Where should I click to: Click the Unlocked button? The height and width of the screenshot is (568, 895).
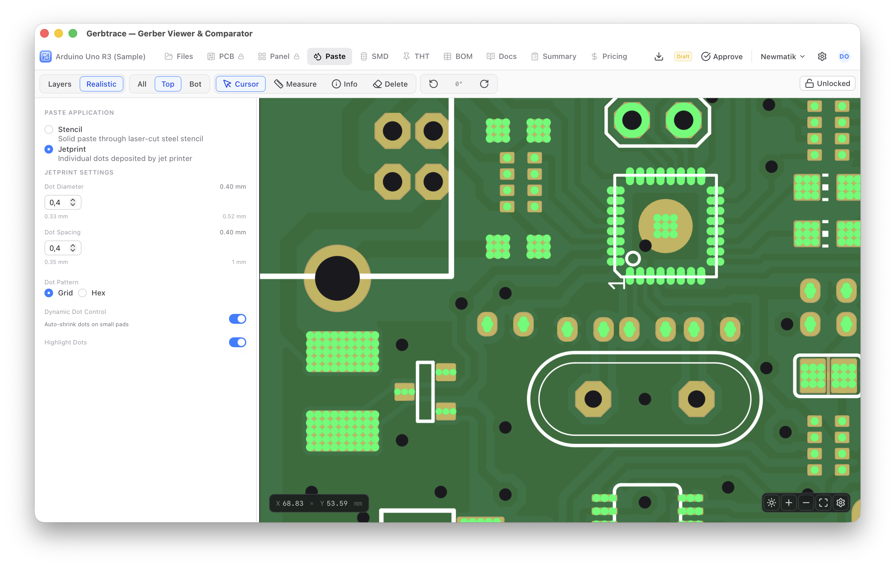(x=827, y=84)
